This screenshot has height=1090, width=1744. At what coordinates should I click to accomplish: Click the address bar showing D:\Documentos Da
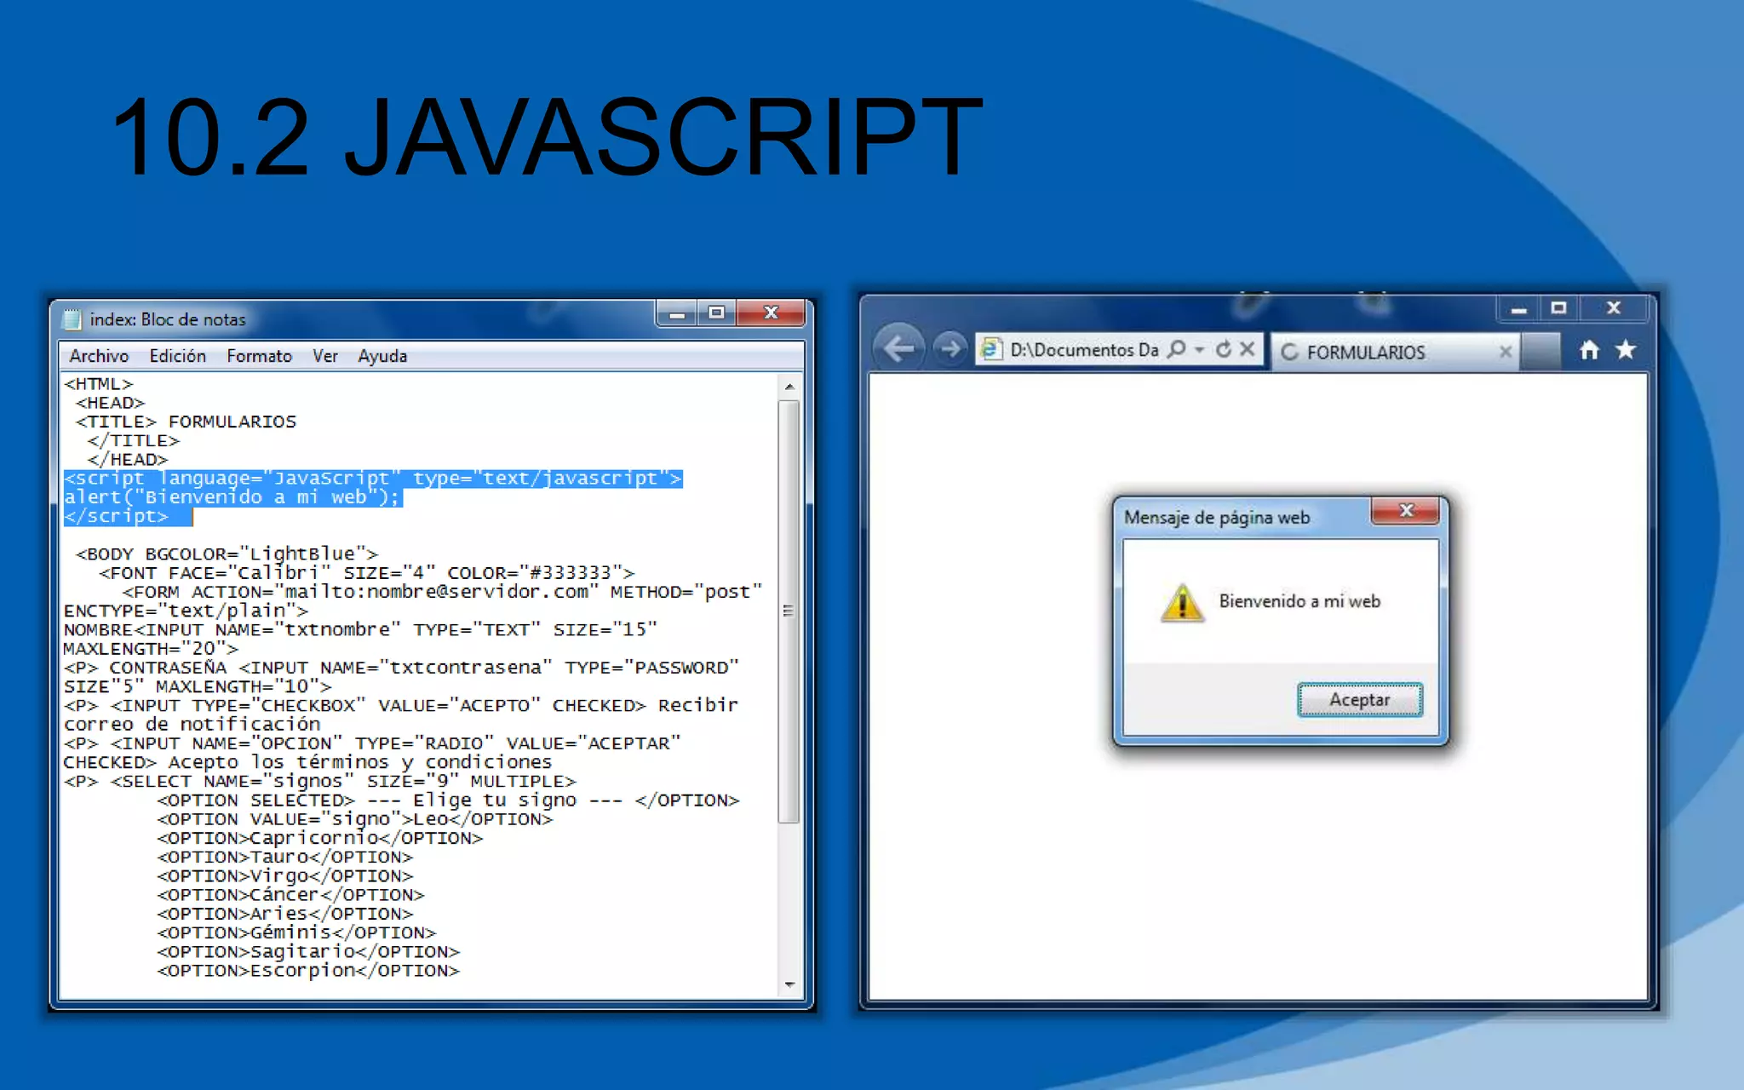click(x=1084, y=350)
